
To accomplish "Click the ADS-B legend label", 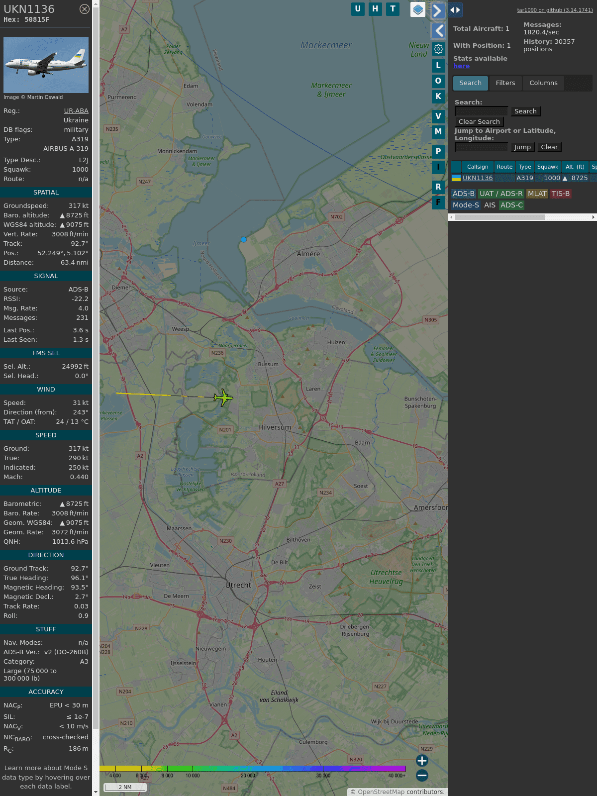I will (x=464, y=194).
